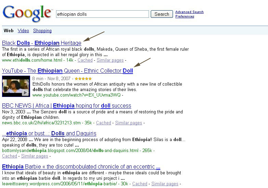Image resolution: width=268 pixels, height=188 pixels.
Task: Click youtube.com/watch URL text
Action: tap(77, 95)
